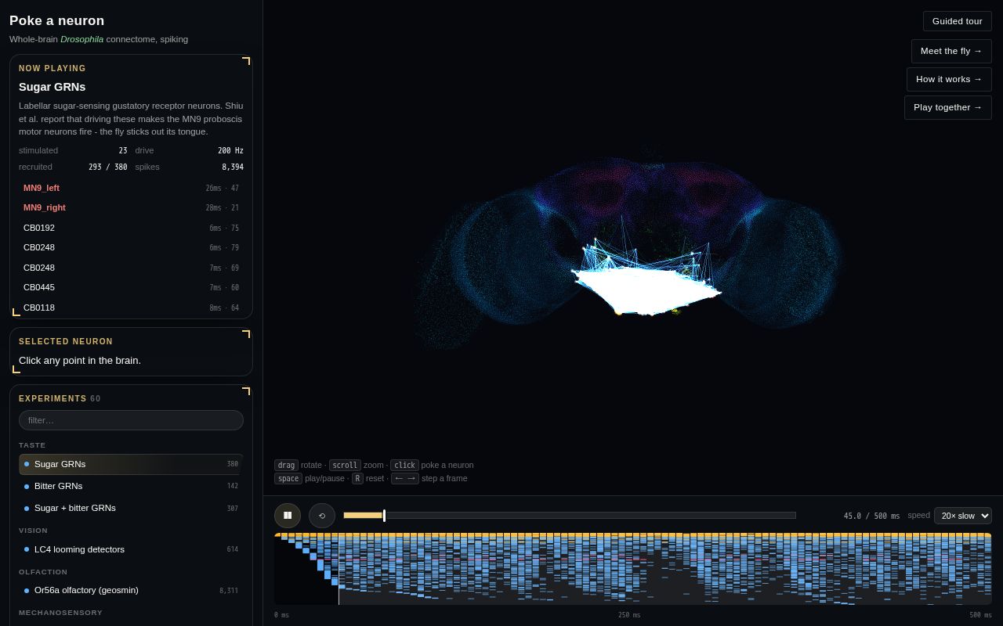Click the SELECTED NEURON panel label
The width and height of the screenshot is (1003, 626).
point(66,341)
